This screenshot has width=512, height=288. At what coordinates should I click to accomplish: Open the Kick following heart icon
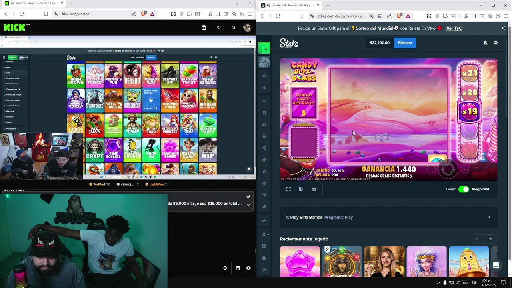click(218, 28)
